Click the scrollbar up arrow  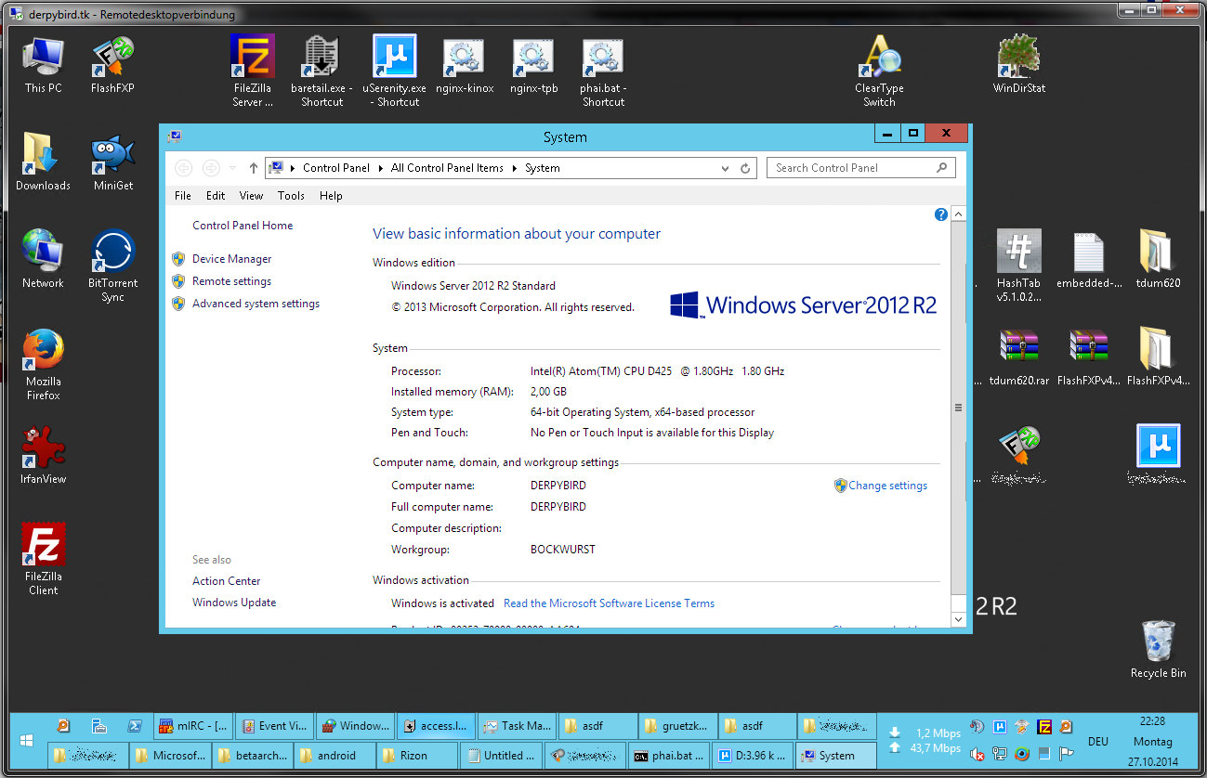point(959,214)
